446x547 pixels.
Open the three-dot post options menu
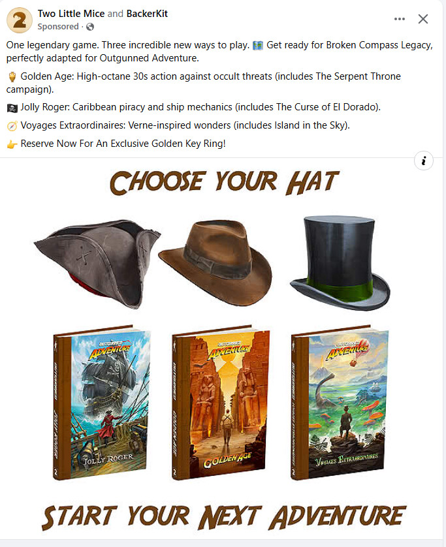pos(399,19)
